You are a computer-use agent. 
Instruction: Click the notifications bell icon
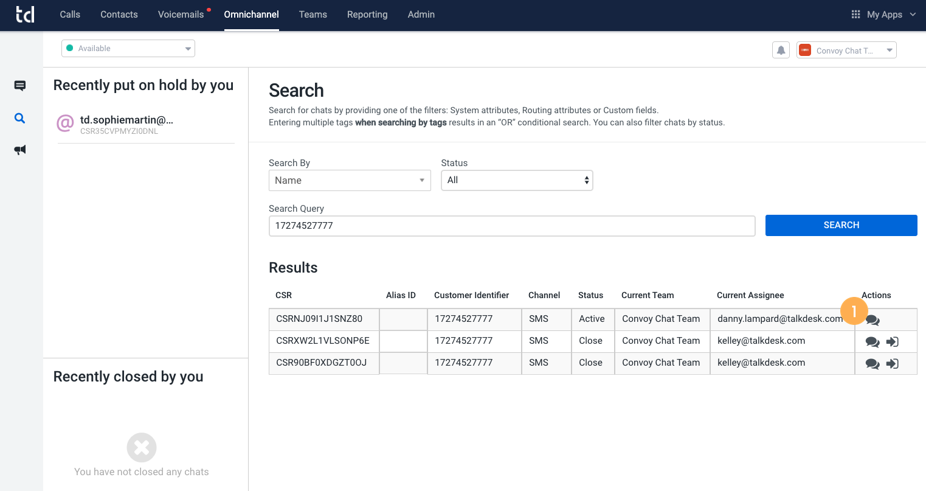point(781,50)
